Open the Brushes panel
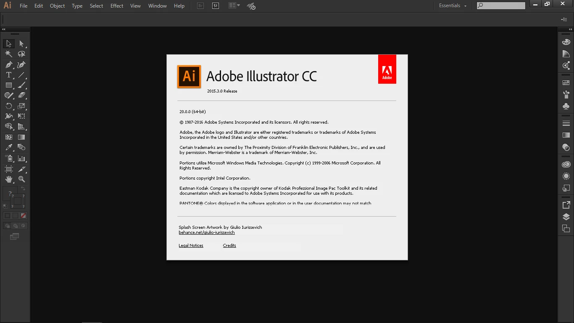 pos(566,95)
